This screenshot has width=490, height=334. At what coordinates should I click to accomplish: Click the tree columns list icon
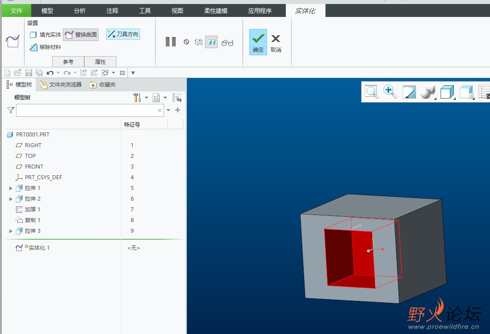(156, 98)
